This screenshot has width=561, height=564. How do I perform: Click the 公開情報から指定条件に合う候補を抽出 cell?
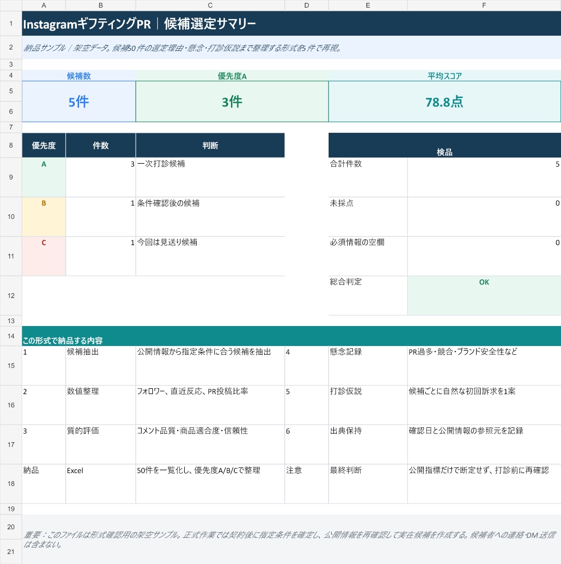pyautogui.click(x=210, y=366)
